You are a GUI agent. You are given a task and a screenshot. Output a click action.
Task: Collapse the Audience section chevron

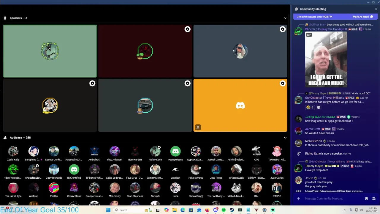click(x=285, y=138)
